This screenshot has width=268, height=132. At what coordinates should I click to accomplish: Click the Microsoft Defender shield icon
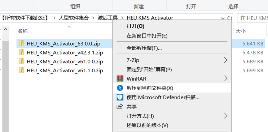pyautogui.click(x=120, y=97)
